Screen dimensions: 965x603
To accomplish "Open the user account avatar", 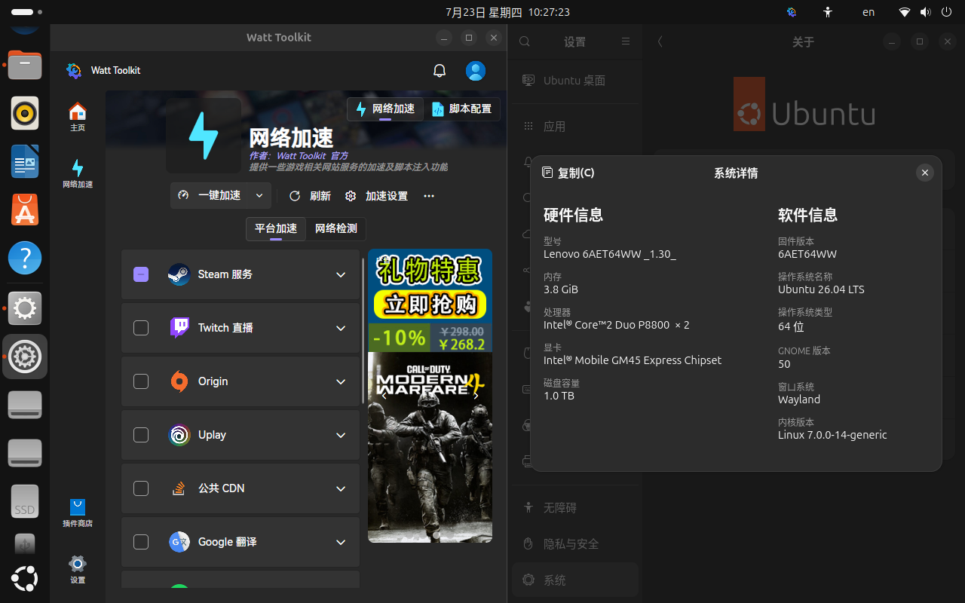I will (476, 71).
